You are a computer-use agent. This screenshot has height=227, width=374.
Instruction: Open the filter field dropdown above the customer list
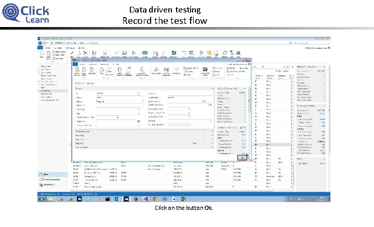pos(284,67)
